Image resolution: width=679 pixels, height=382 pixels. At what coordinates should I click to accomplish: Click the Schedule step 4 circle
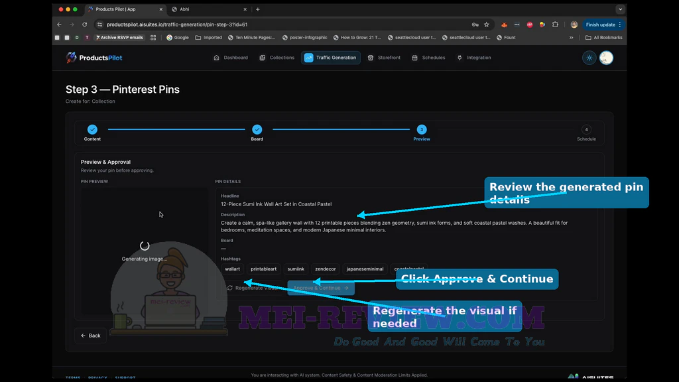point(586,129)
